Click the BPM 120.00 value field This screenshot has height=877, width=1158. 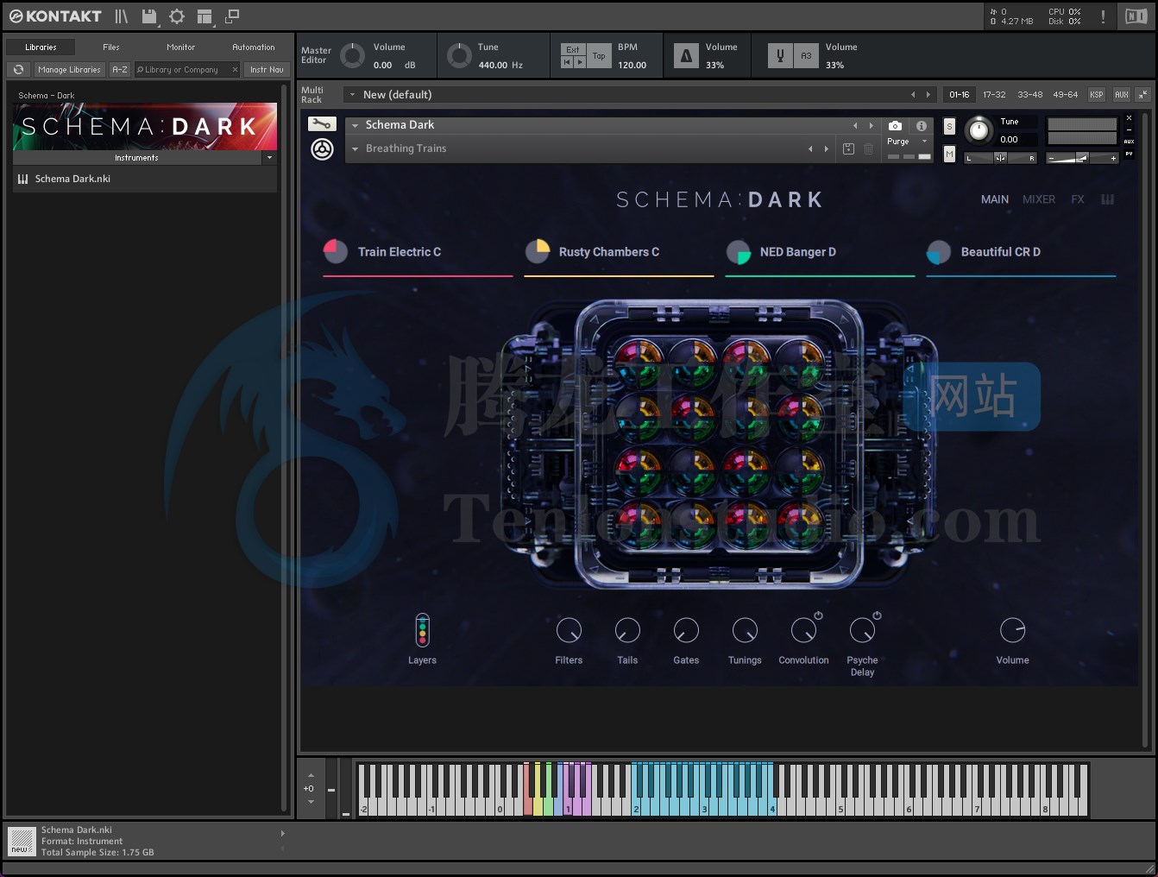(x=632, y=65)
